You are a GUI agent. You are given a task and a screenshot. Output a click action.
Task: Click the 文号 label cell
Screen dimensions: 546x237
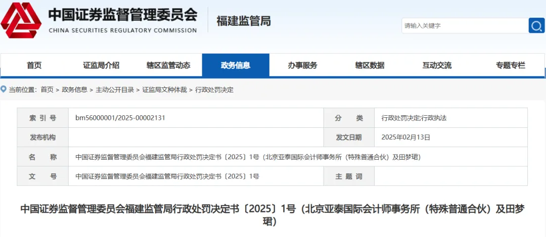tap(43, 176)
